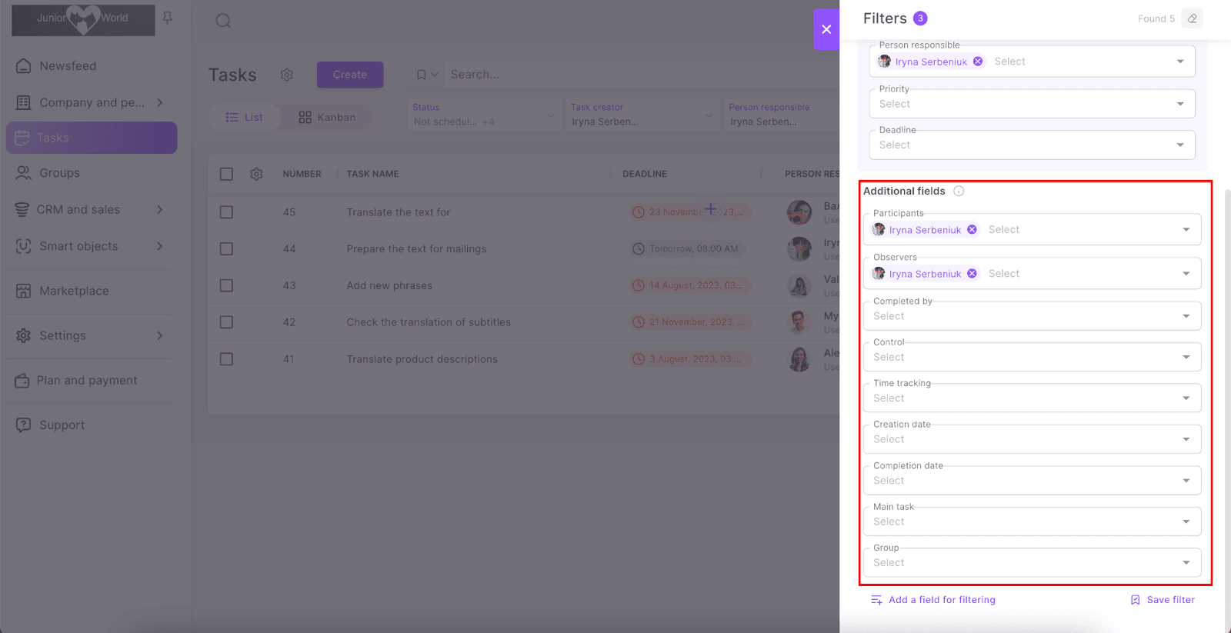Tick the checkbox for task 43
This screenshot has width=1231, height=633.
pos(226,285)
